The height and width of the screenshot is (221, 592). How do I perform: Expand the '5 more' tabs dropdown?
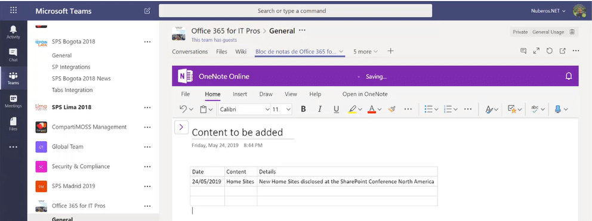(365, 52)
